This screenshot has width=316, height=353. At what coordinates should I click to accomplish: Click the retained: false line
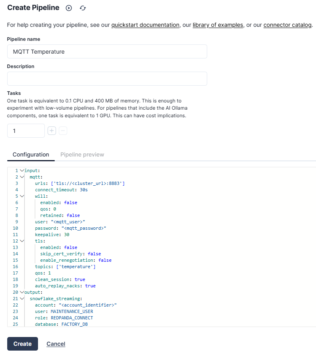(60, 215)
